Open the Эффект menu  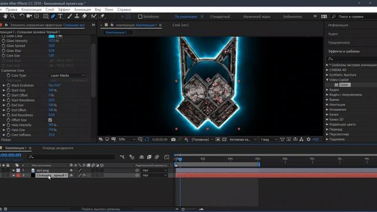click(64, 9)
